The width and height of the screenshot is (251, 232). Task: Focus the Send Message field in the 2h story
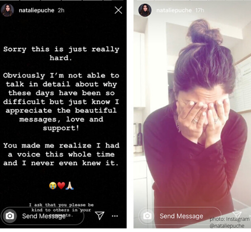pyautogui.click(x=43, y=216)
